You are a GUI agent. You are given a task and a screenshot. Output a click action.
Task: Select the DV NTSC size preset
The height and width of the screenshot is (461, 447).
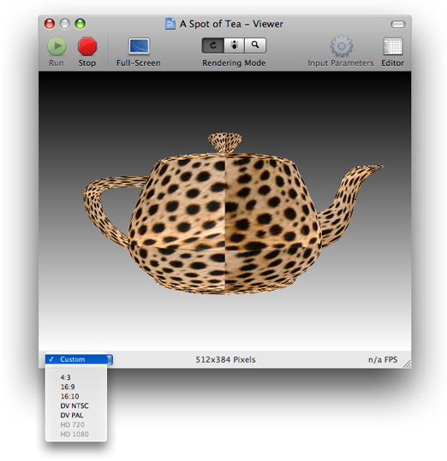pyautogui.click(x=76, y=405)
